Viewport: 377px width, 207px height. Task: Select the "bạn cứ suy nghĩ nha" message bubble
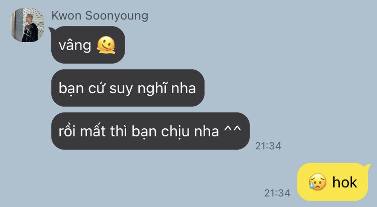pos(128,88)
